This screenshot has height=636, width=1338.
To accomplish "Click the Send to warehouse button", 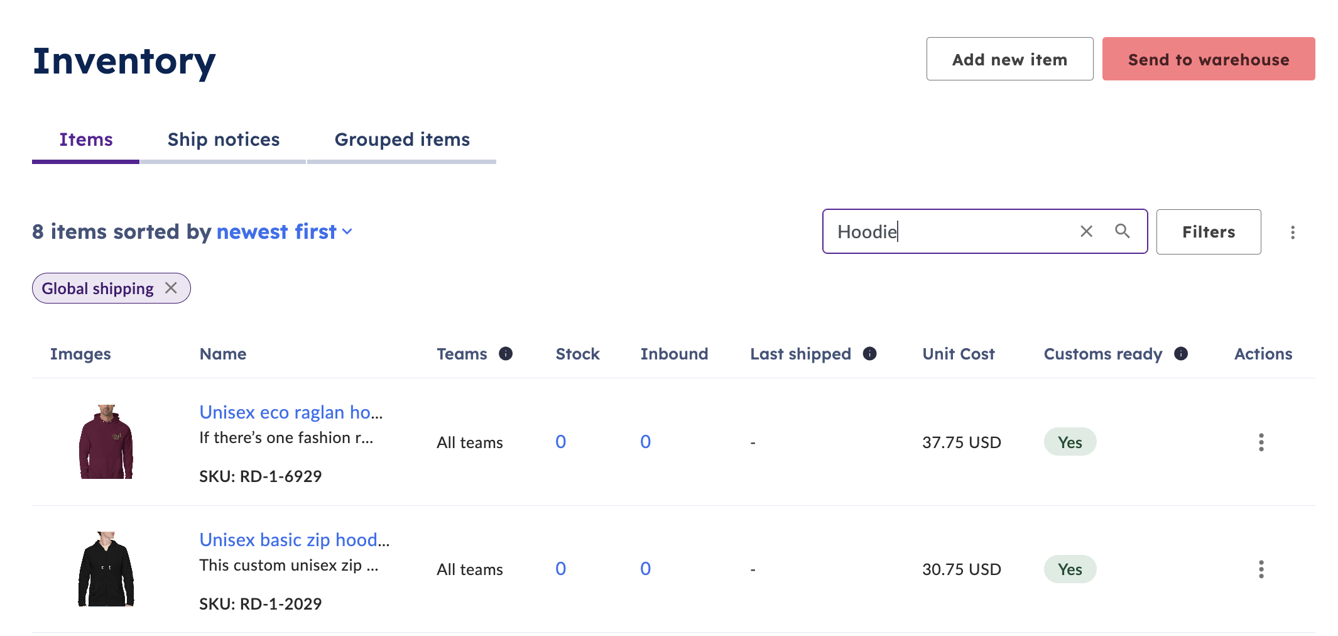I will coord(1208,59).
